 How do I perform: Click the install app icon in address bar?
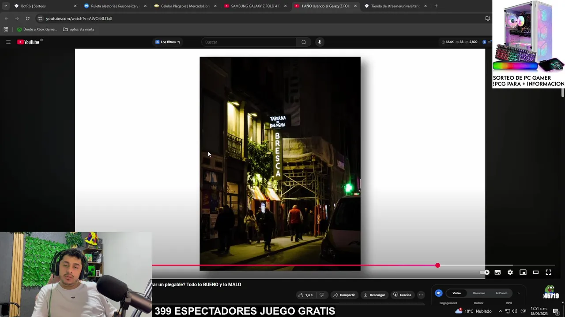click(488, 18)
